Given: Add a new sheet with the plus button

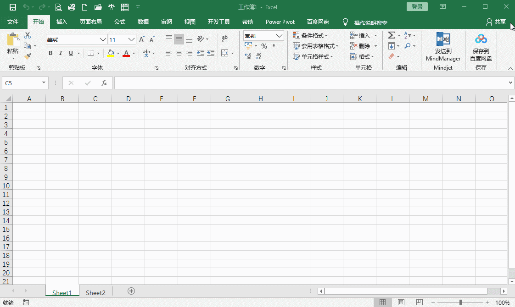Looking at the screenshot, I should (x=131, y=291).
